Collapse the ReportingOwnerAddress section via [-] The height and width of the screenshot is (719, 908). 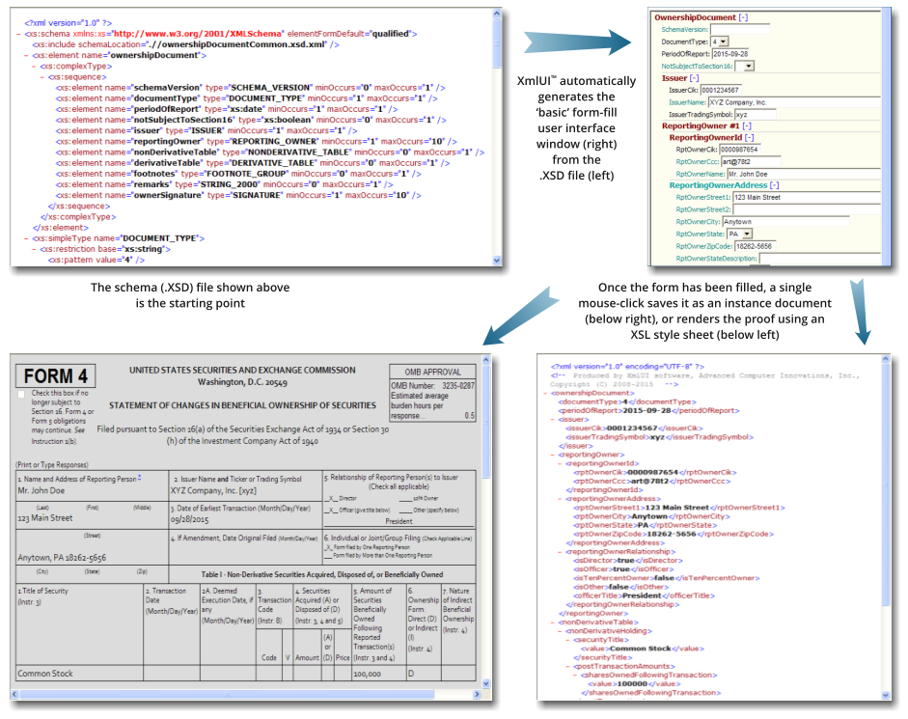[x=774, y=185]
